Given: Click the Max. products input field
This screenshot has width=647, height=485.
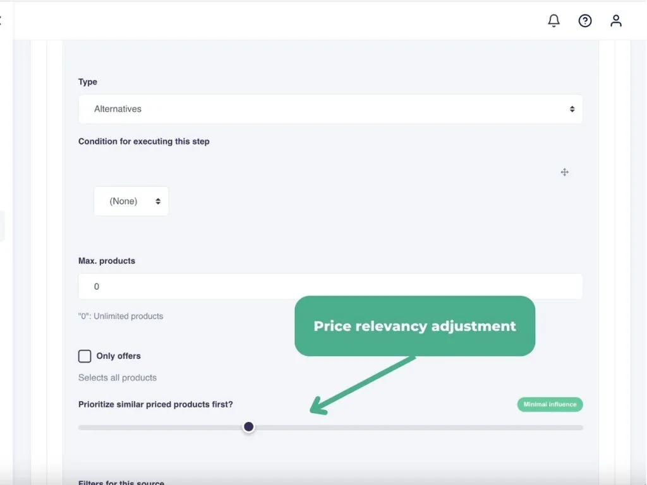Looking at the screenshot, I should point(330,287).
